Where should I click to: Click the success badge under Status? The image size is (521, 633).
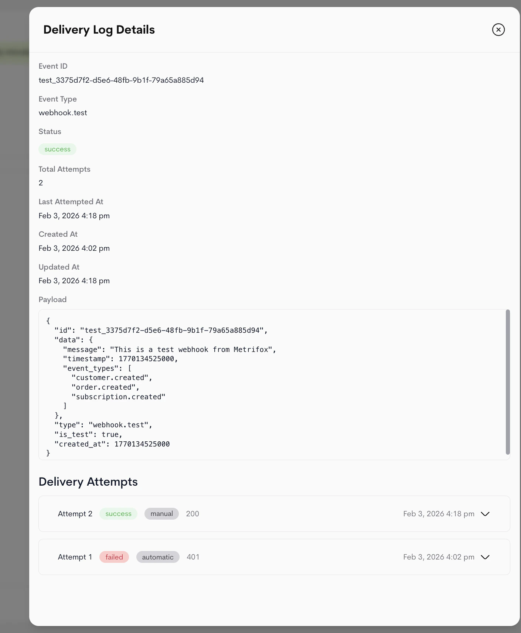[x=57, y=149]
